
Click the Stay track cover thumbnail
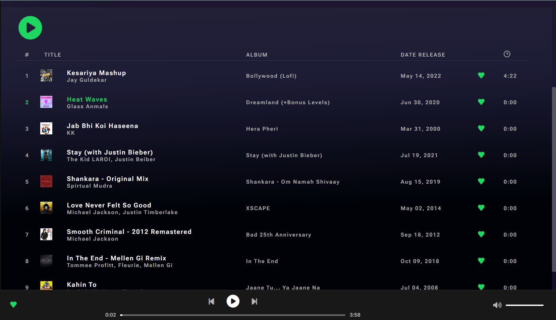click(x=46, y=155)
